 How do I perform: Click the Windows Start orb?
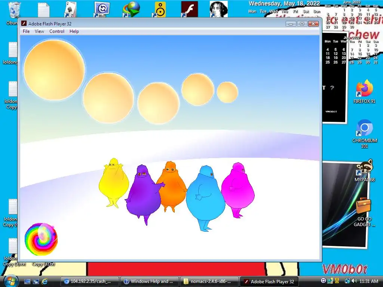tap(10, 281)
